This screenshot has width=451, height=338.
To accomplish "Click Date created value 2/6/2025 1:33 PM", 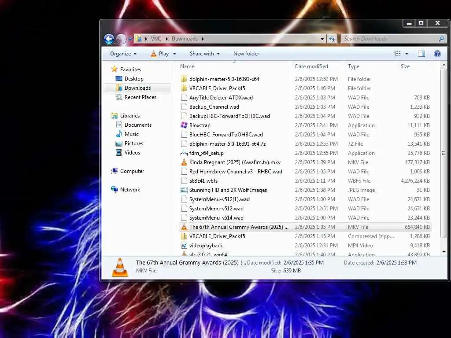I will click(x=396, y=263).
